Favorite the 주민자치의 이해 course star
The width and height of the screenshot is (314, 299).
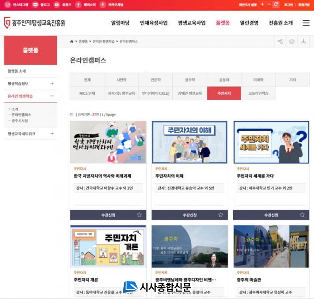(220, 215)
